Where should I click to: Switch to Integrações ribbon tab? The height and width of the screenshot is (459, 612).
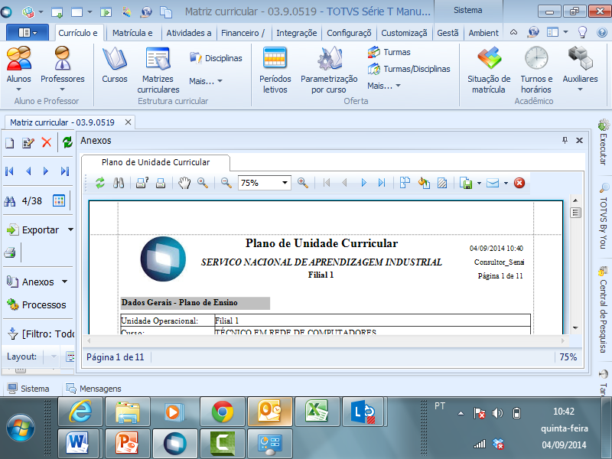[297, 33]
